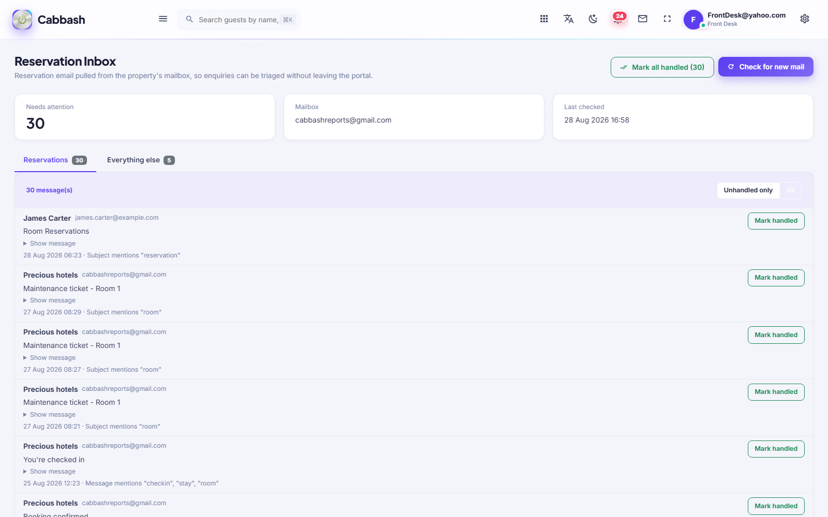Expand Show message for 27 Aug 08:29 ticket
Screen dimensions: 828x517
click(50, 300)
